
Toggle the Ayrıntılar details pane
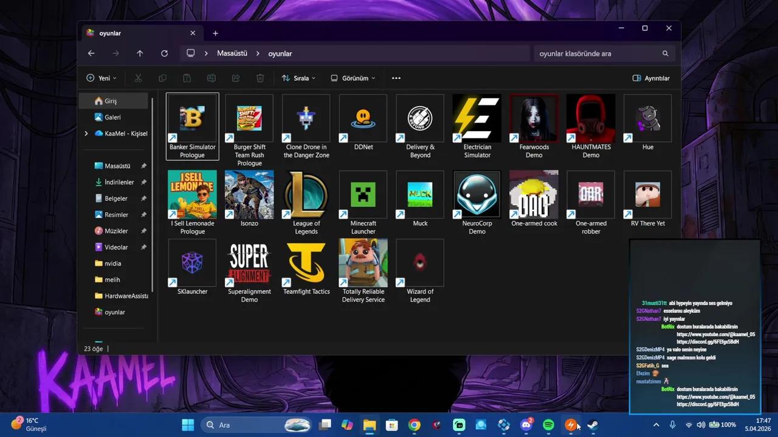pos(651,78)
